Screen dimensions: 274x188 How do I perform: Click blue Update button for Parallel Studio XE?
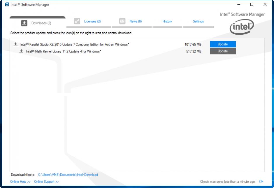(223, 44)
